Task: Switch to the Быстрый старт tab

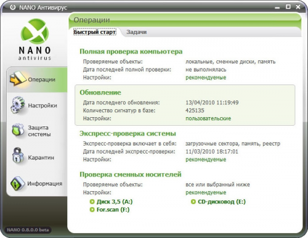Action: (x=95, y=32)
